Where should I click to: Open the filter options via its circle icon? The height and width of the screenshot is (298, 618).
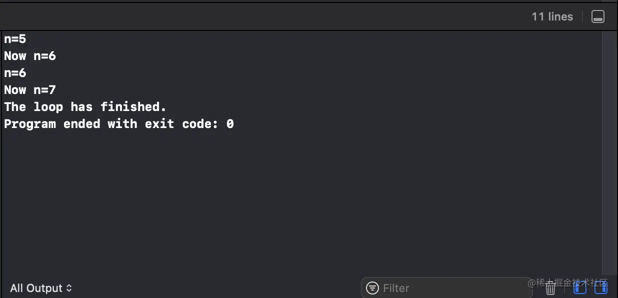coord(372,288)
